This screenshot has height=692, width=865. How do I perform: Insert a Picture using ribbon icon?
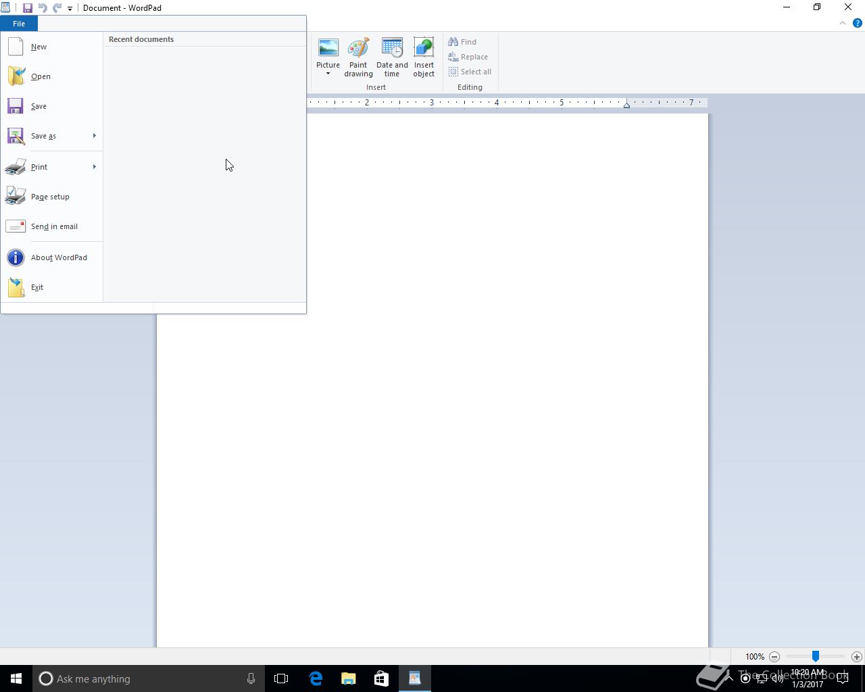click(328, 49)
